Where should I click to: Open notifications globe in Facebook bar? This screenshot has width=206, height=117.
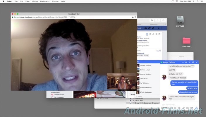click(153, 28)
